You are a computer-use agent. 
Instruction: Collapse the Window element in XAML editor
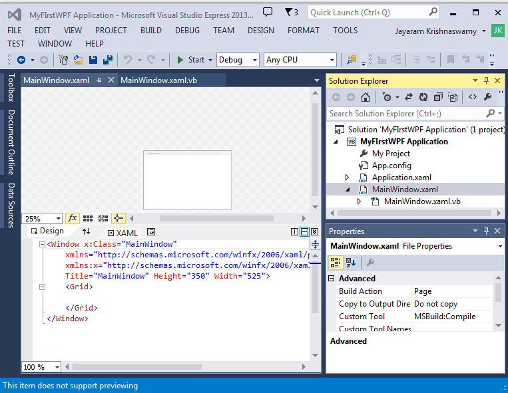(x=42, y=244)
